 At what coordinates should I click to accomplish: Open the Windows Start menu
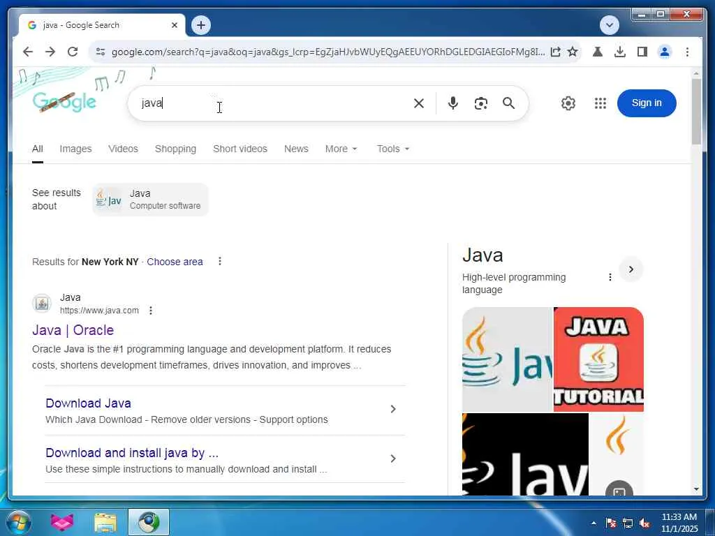pyautogui.click(x=18, y=522)
